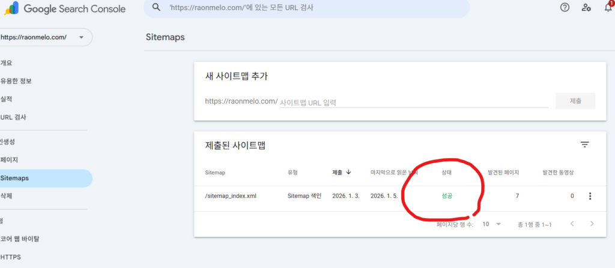Open more options for sitemap_index.xml row

pos(590,196)
